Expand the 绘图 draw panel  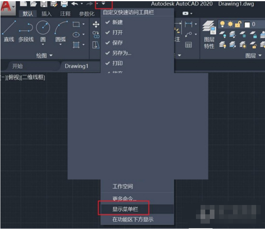44,55
